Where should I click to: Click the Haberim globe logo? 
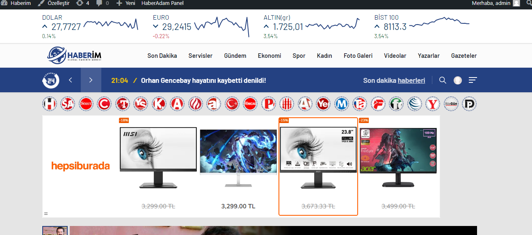point(74,55)
